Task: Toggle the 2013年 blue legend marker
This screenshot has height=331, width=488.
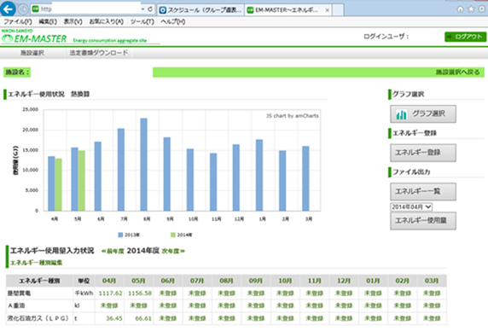Action: [x=120, y=235]
